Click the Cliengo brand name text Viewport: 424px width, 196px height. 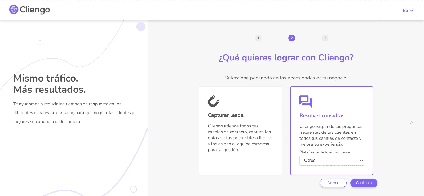tap(35, 10)
